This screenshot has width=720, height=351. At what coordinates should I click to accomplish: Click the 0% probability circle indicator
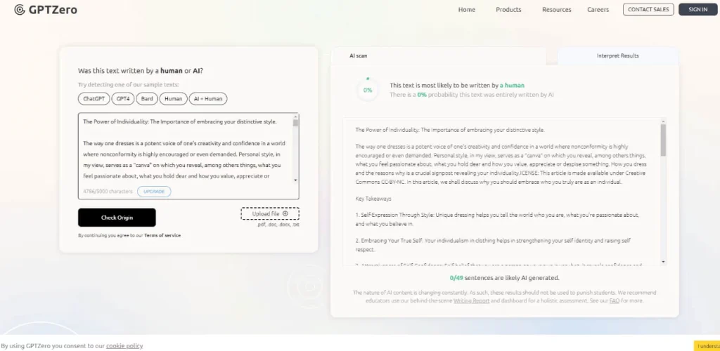[x=368, y=91]
